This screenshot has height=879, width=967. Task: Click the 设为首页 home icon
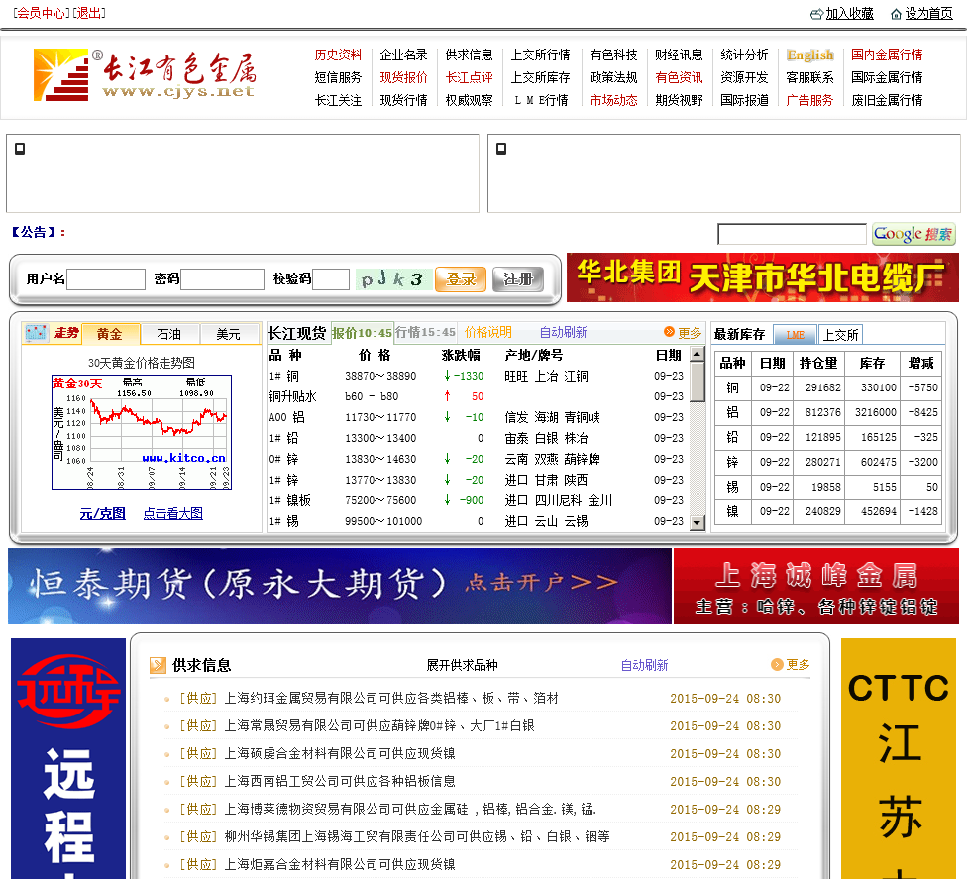(x=896, y=14)
